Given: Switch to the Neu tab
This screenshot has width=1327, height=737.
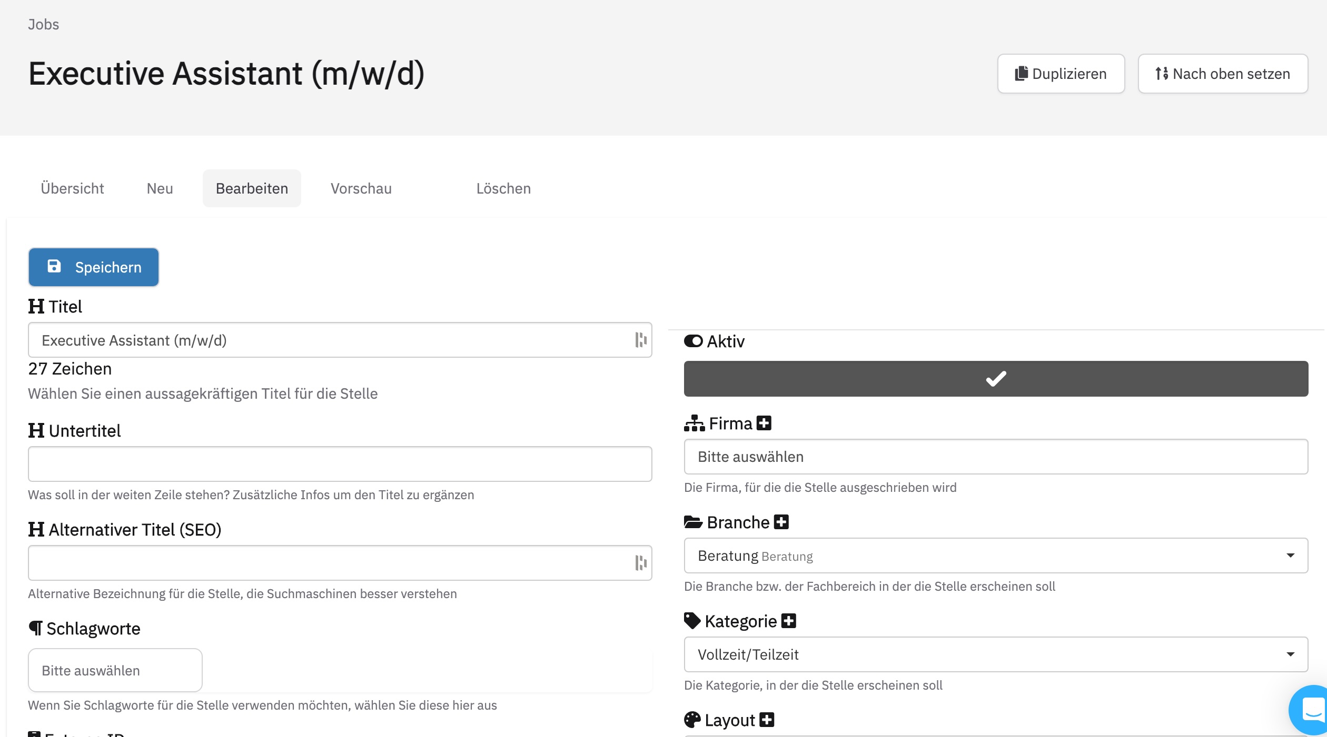Looking at the screenshot, I should [160, 188].
